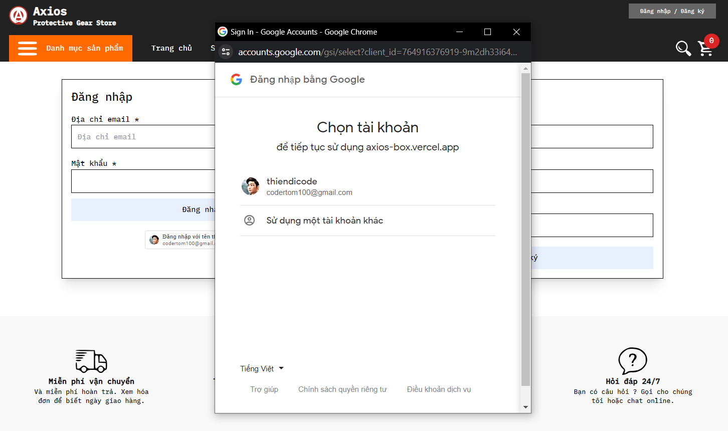
Task: Click the popup vertical scrollbar thumb
Action: pyautogui.click(x=525, y=230)
